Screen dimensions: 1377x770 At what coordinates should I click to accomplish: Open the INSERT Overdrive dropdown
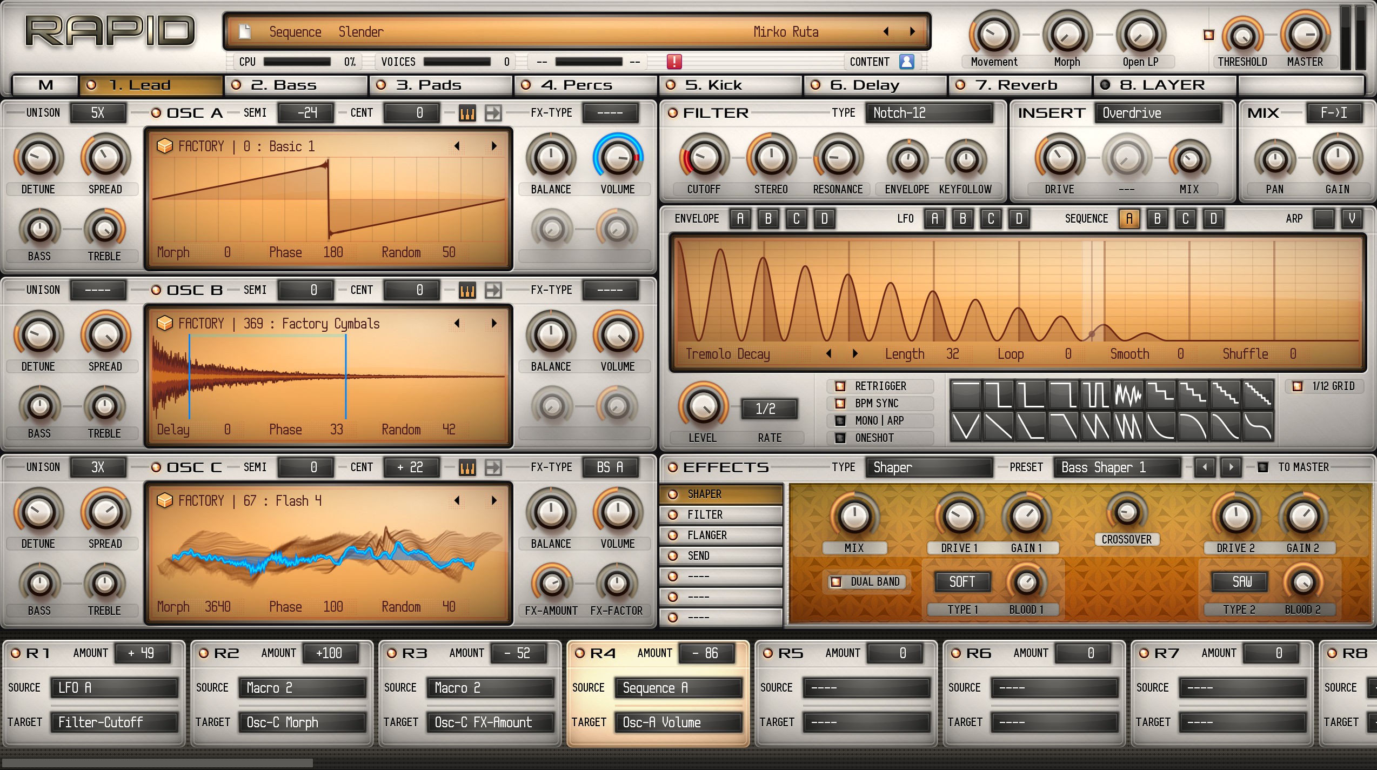click(x=1159, y=113)
